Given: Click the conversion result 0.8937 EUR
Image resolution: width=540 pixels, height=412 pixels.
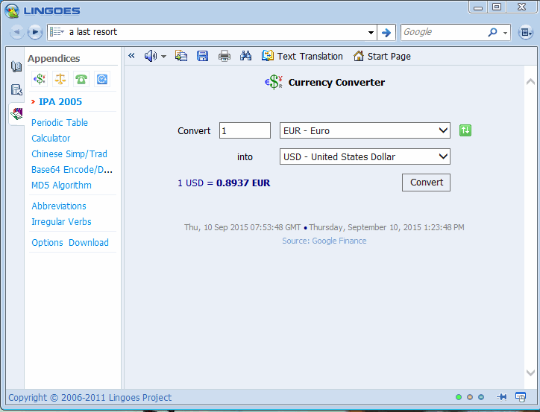Looking at the screenshot, I should click(x=243, y=183).
